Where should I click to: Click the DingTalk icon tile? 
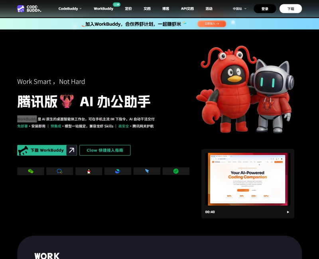click(x=147, y=171)
